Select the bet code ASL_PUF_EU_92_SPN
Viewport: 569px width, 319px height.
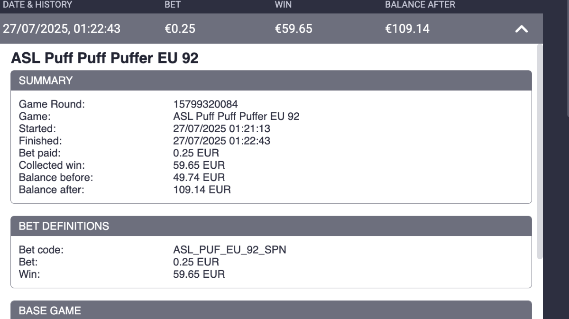[x=230, y=250]
